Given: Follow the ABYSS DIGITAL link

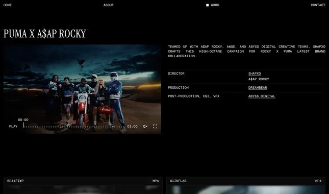Looking at the screenshot, I should coord(262,96).
